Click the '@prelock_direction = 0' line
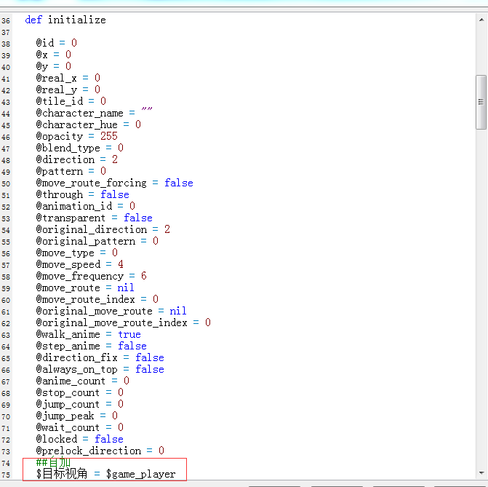The image size is (488, 487). 100,451
